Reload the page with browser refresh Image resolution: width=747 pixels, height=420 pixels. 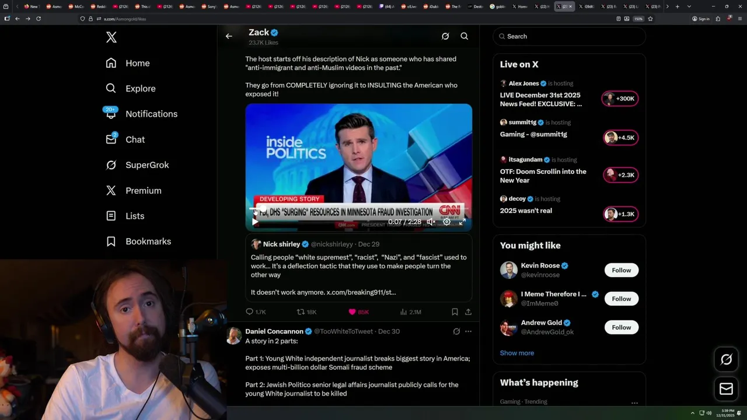[x=39, y=19]
